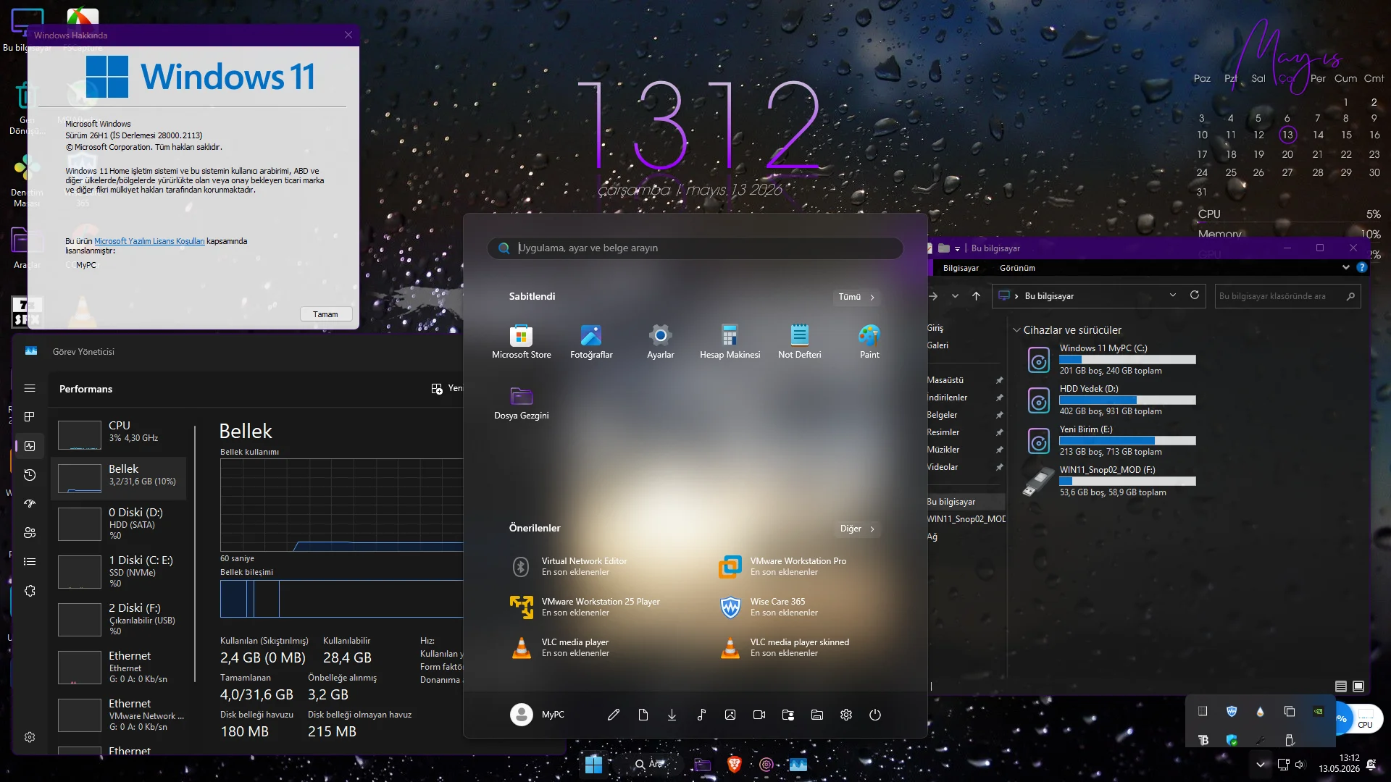Open Microsoft Store from pinned apps
Screen dimensions: 1391x782
coord(521,342)
